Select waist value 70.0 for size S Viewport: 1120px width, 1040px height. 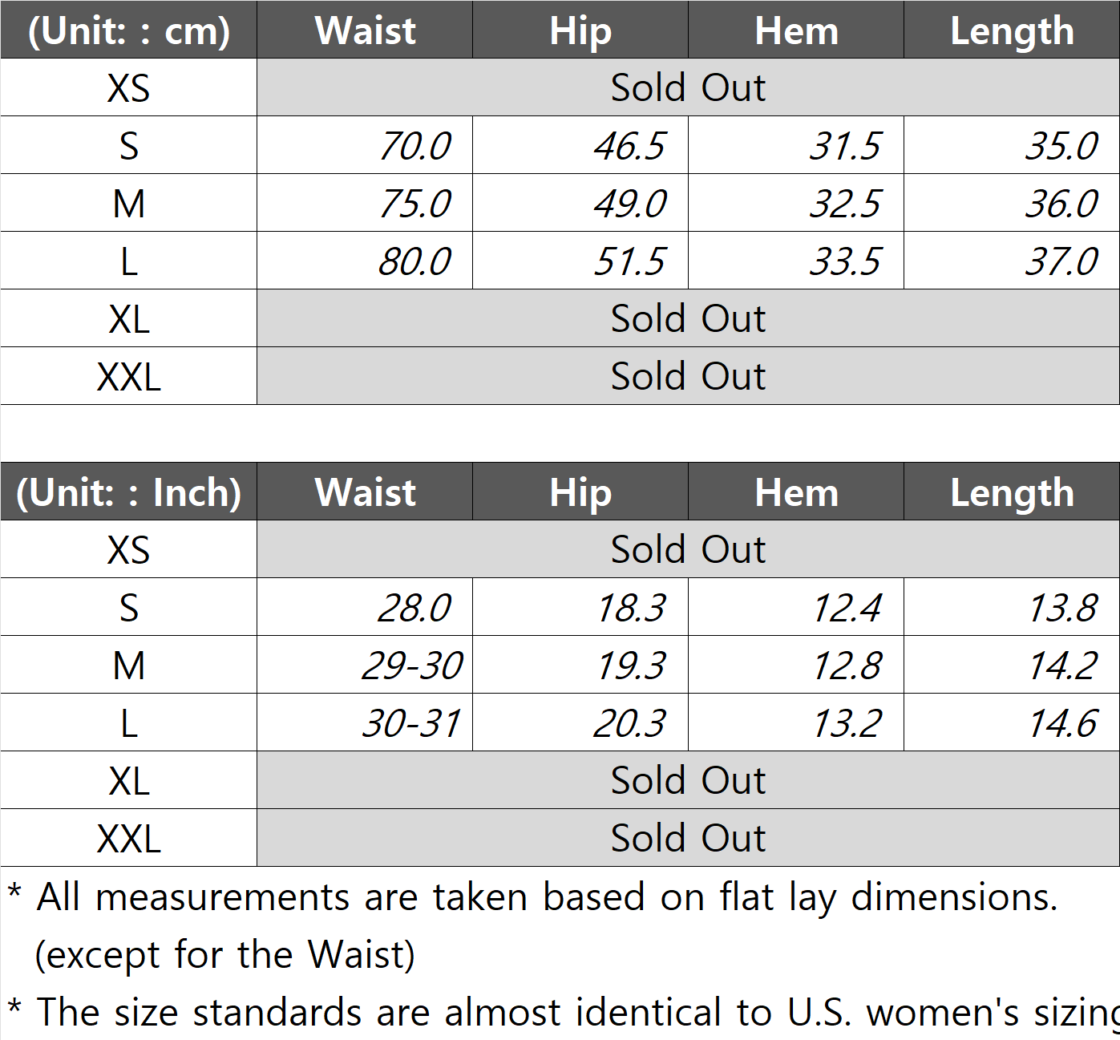414,146
